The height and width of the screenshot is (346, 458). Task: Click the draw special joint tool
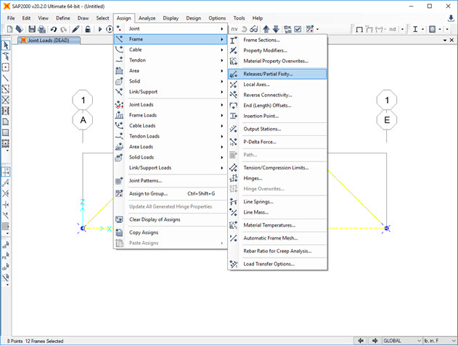pyautogui.click(x=6, y=67)
